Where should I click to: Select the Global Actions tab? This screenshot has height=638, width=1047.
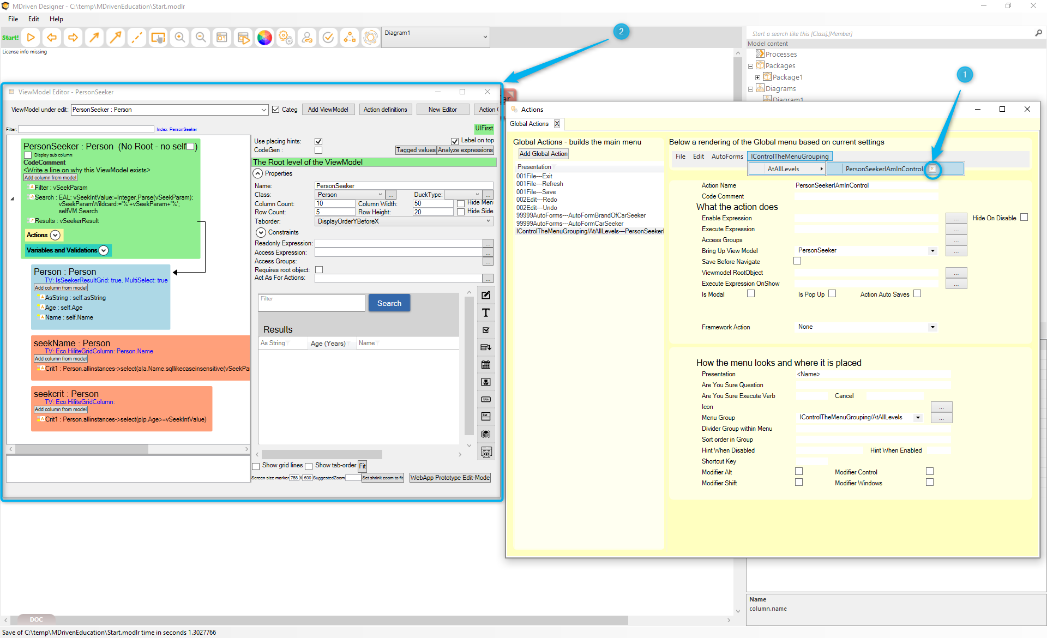pos(529,124)
